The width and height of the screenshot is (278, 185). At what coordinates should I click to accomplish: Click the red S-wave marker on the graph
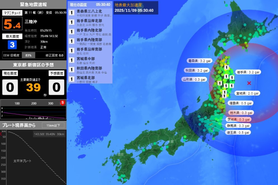pyautogui.click(x=63, y=103)
